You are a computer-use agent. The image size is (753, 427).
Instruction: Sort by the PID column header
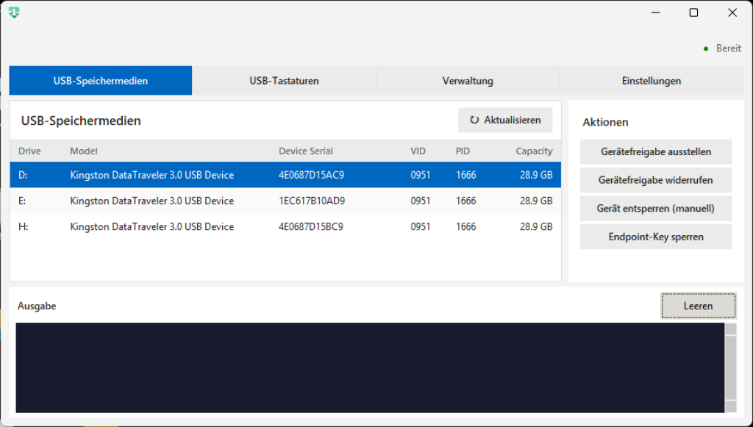pos(463,151)
